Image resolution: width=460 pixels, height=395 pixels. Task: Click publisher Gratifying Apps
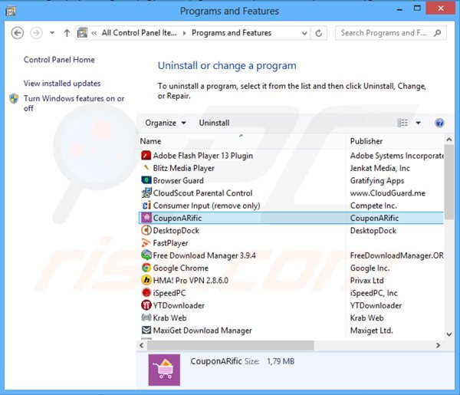(x=377, y=180)
